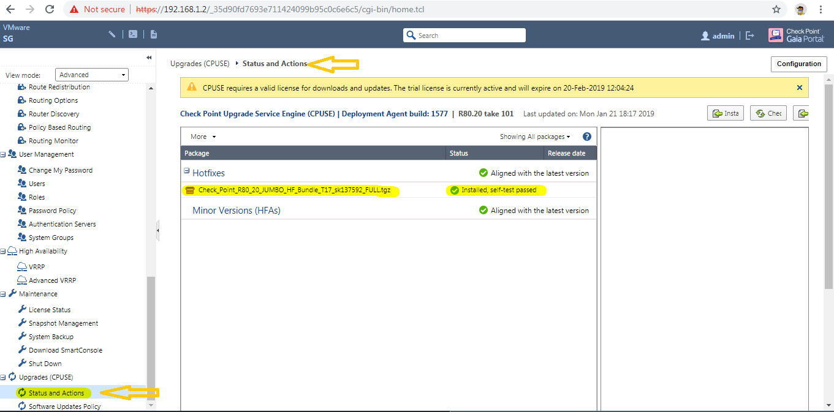Sort by Release date column header
This screenshot has height=412, width=834.
point(570,153)
